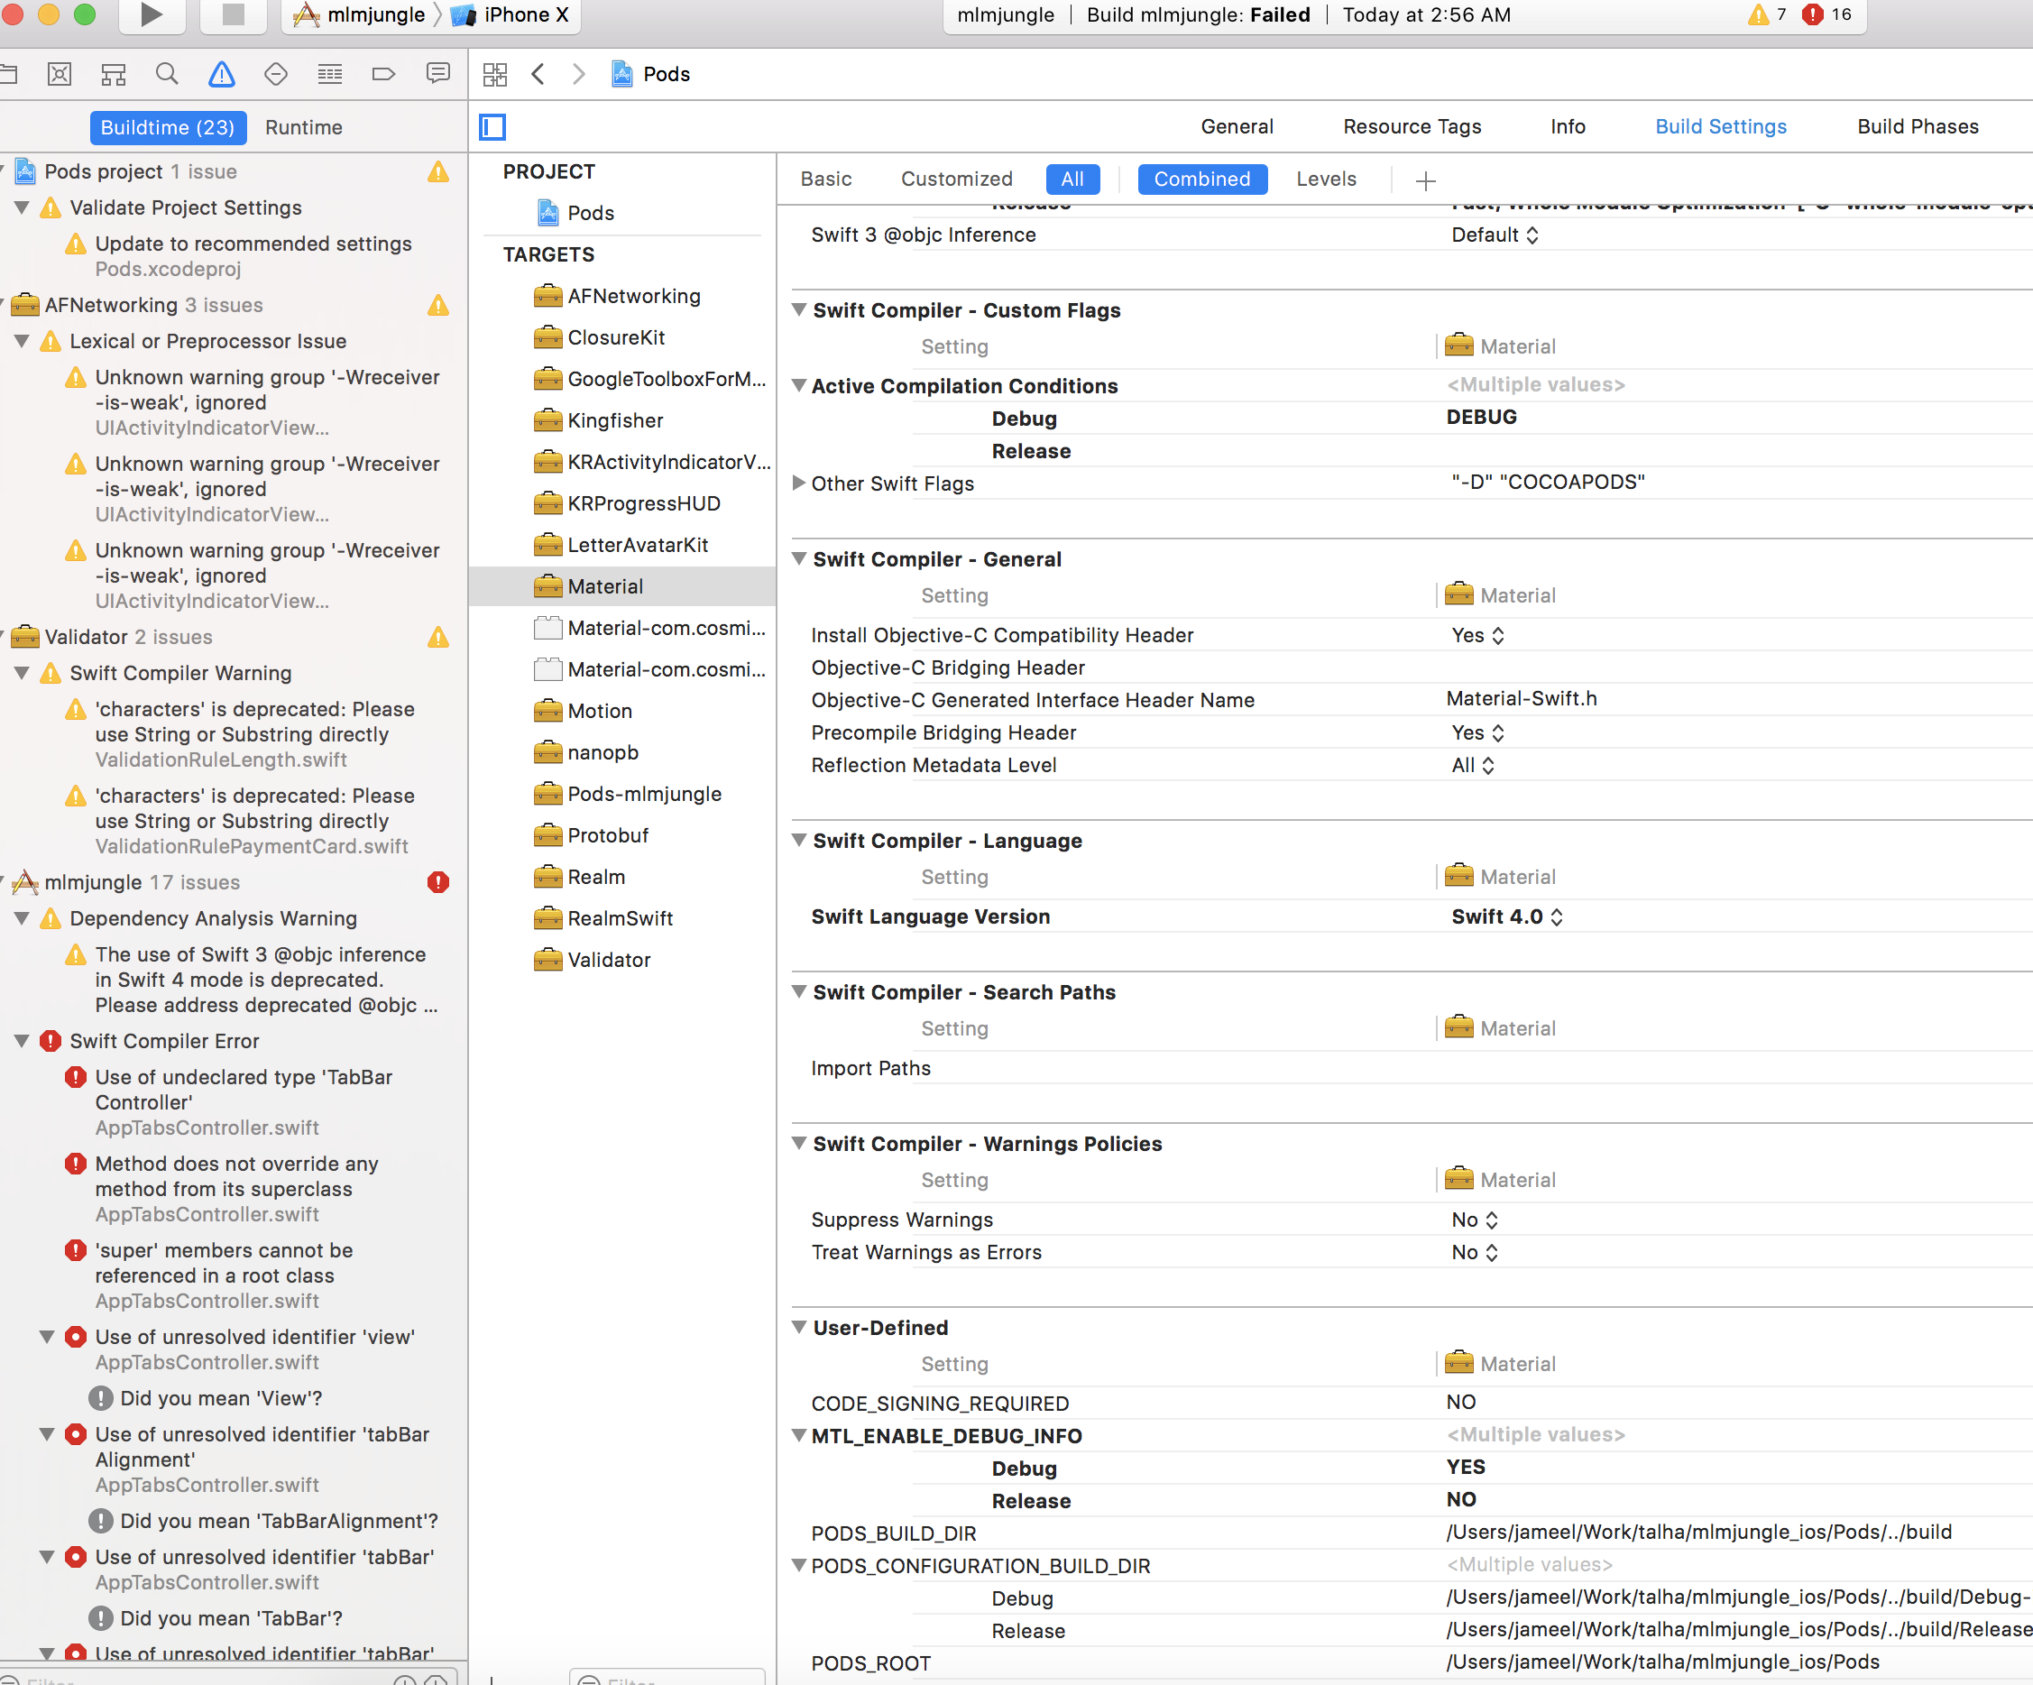
Task: Change Suppress Warnings value
Action: coord(1475,1220)
